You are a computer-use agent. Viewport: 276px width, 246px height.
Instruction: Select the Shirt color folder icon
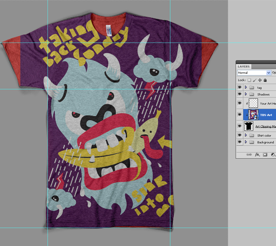(251, 135)
